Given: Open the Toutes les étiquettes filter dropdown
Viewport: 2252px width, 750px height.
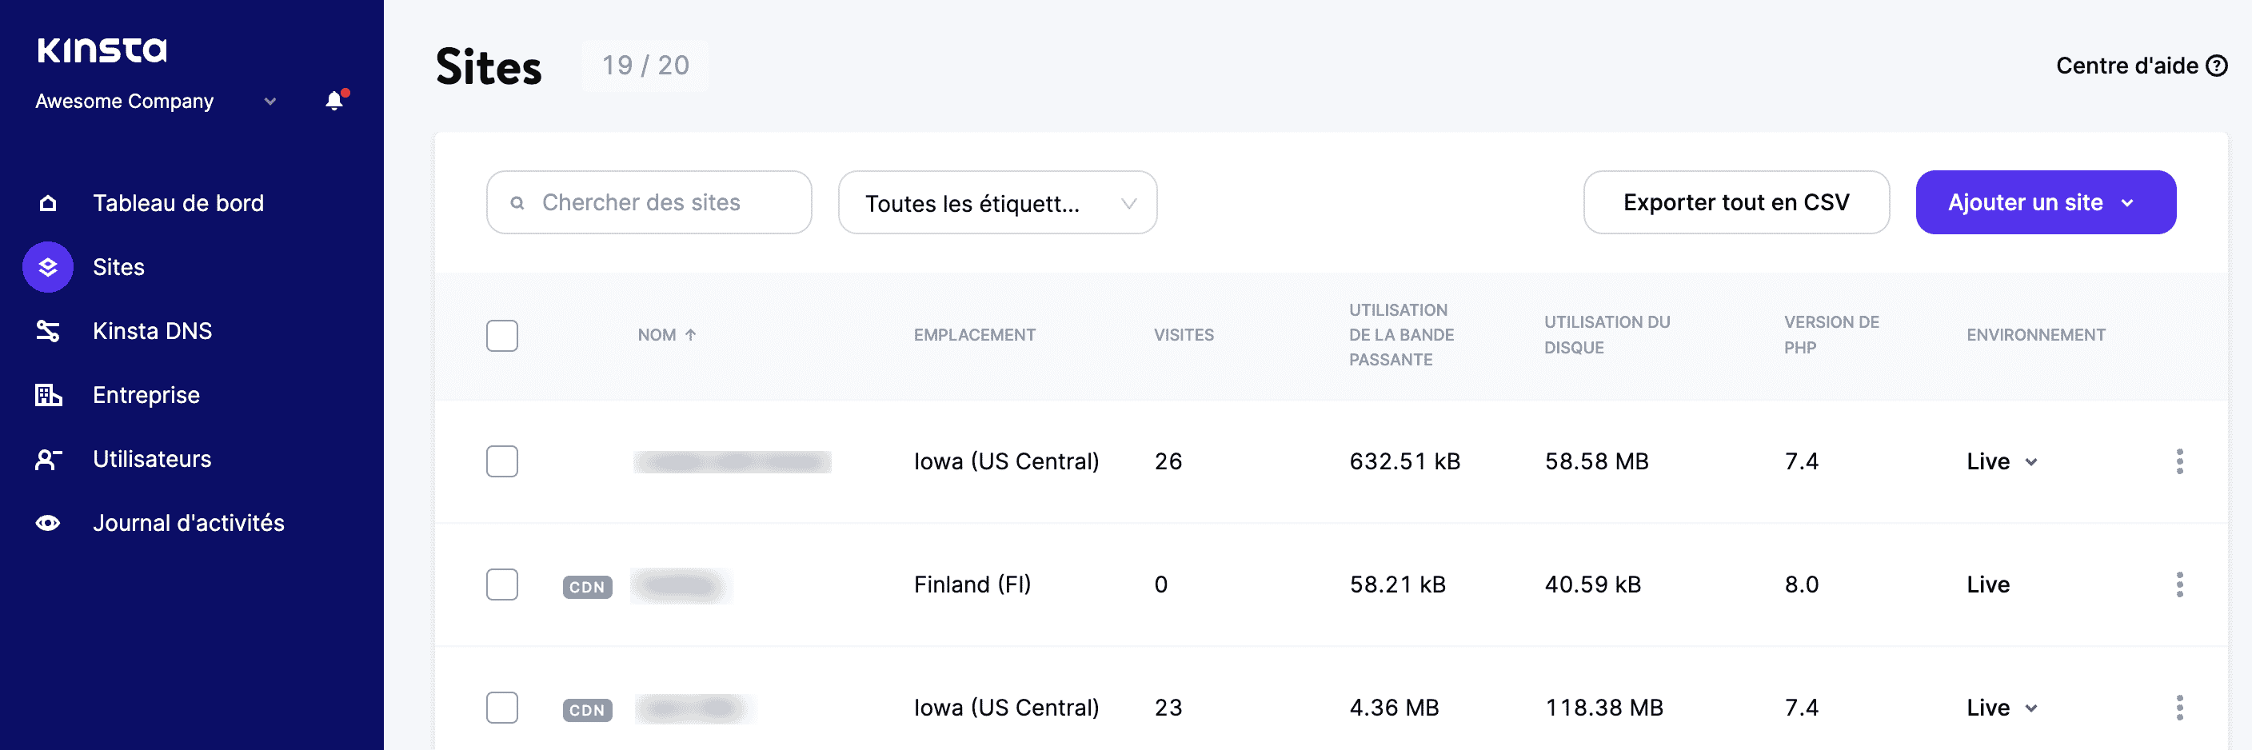Looking at the screenshot, I should (996, 202).
